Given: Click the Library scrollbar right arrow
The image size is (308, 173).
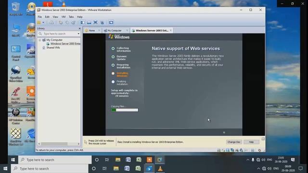Looking at the screenshot, I should (x=78, y=144).
